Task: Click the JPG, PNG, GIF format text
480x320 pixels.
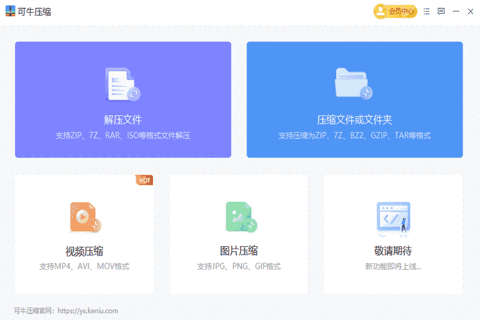Action: [239, 266]
